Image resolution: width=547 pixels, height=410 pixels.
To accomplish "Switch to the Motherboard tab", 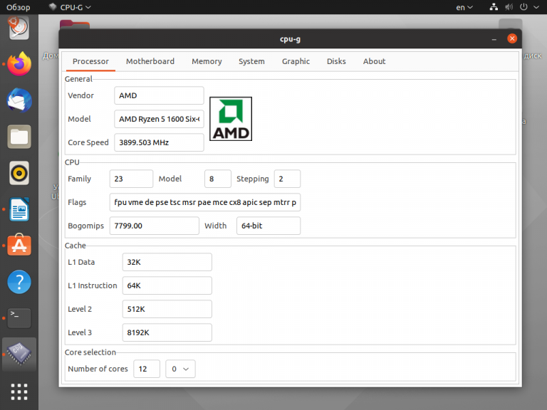I will (x=150, y=61).
